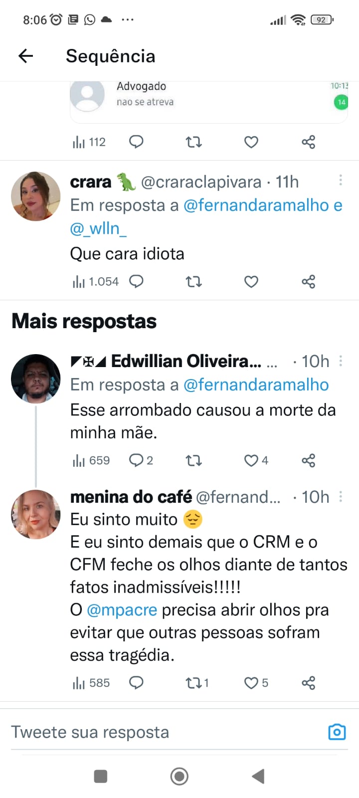
Task: Open the @mpacre mention link
Action: [x=122, y=610]
